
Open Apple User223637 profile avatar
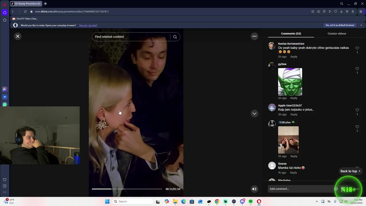[272, 108]
